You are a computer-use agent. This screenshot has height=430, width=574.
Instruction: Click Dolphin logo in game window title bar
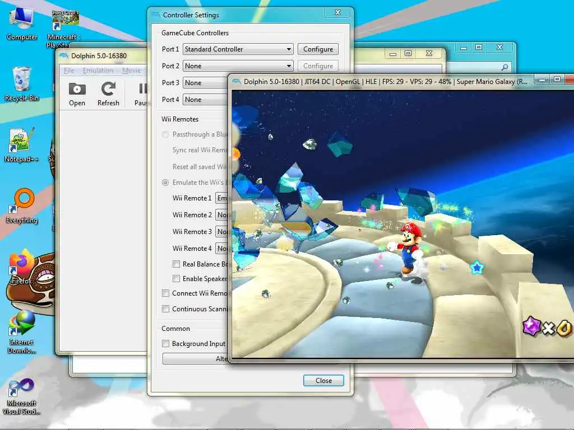237,82
